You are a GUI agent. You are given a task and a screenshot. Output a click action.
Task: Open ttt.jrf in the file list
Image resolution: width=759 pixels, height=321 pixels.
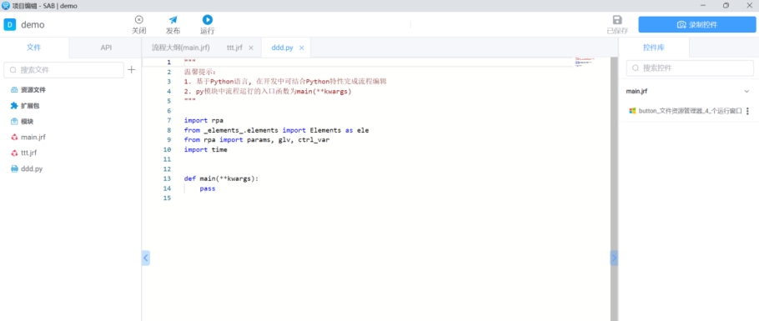point(29,153)
